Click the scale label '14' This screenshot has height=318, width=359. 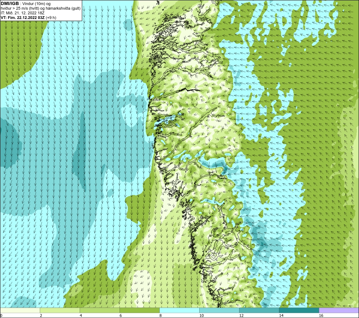coord(281,316)
